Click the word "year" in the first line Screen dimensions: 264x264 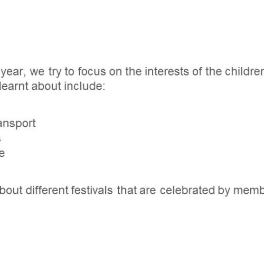point(12,72)
